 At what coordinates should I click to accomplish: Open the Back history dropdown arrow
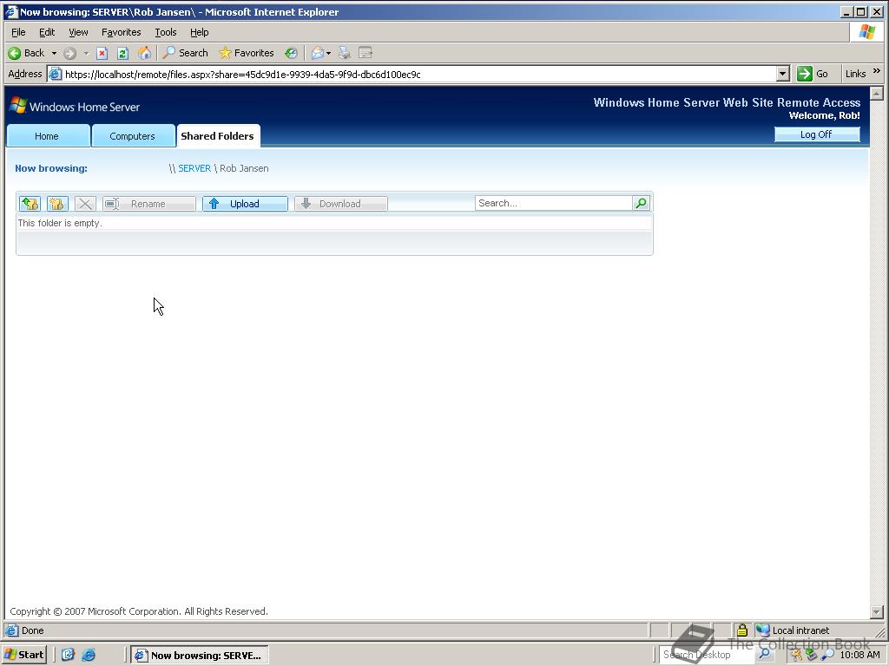[x=54, y=53]
